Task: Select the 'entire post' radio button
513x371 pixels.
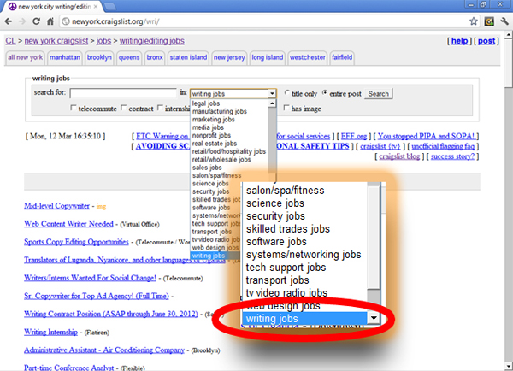Action: click(x=325, y=93)
